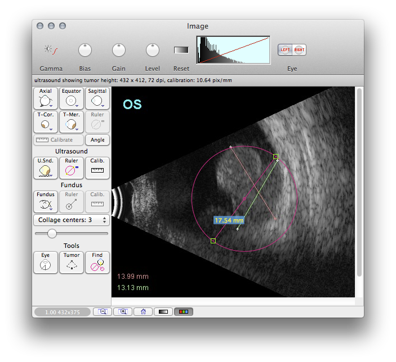Image resolution: width=396 pixels, height=362 pixels.
Task: Click the zoom out magnifier button
Action: pos(102,311)
